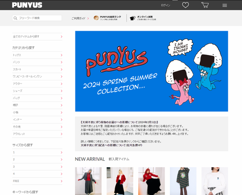Click the chevron beside スカート

[x=61, y=69]
